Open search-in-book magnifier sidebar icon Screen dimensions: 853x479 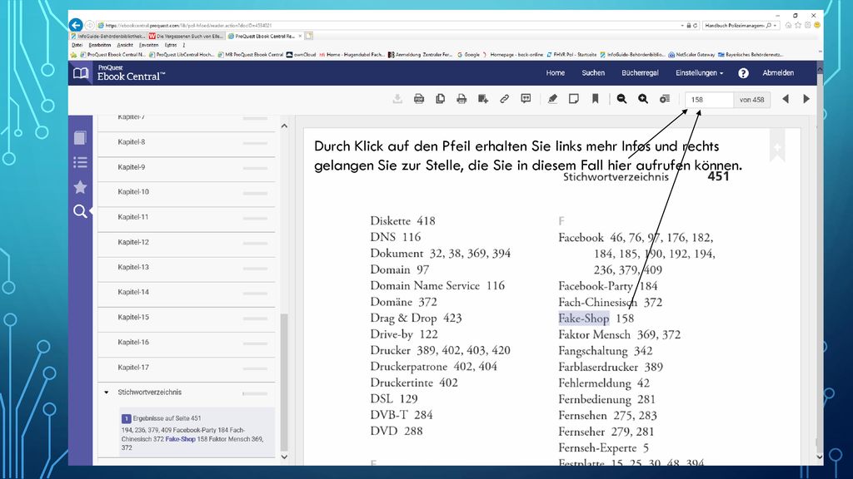pyautogui.click(x=80, y=211)
